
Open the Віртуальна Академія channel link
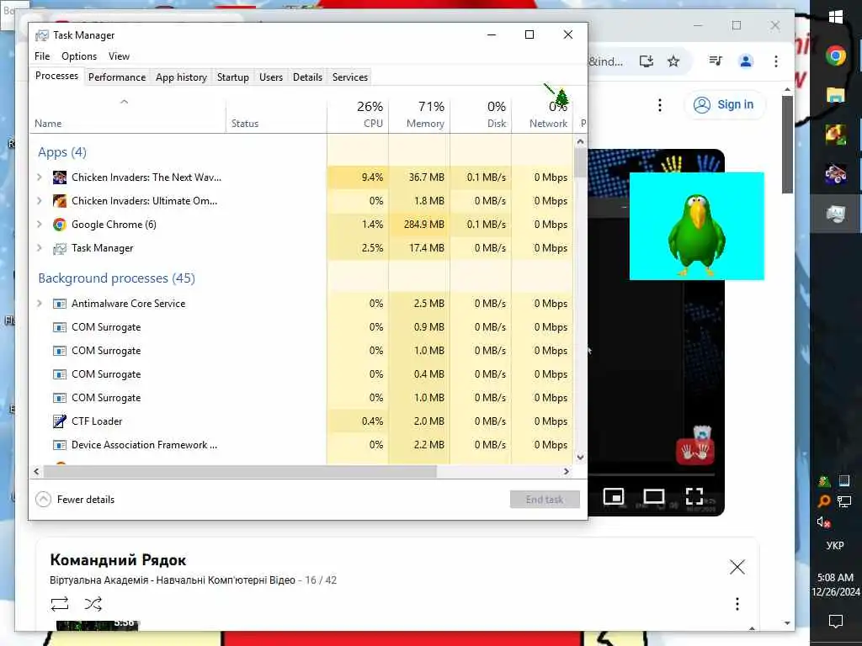click(173, 580)
